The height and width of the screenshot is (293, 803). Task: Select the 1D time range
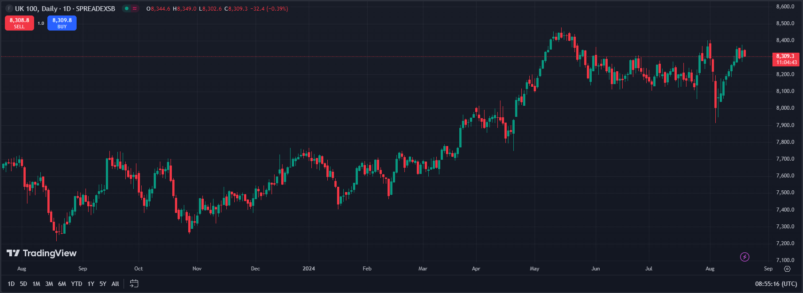click(x=11, y=284)
